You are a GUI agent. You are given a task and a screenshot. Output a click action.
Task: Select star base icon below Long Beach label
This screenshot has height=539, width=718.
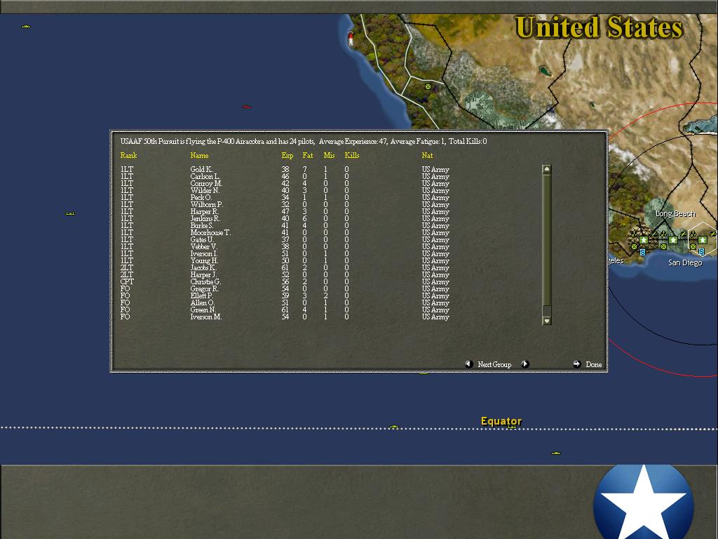(x=673, y=240)
